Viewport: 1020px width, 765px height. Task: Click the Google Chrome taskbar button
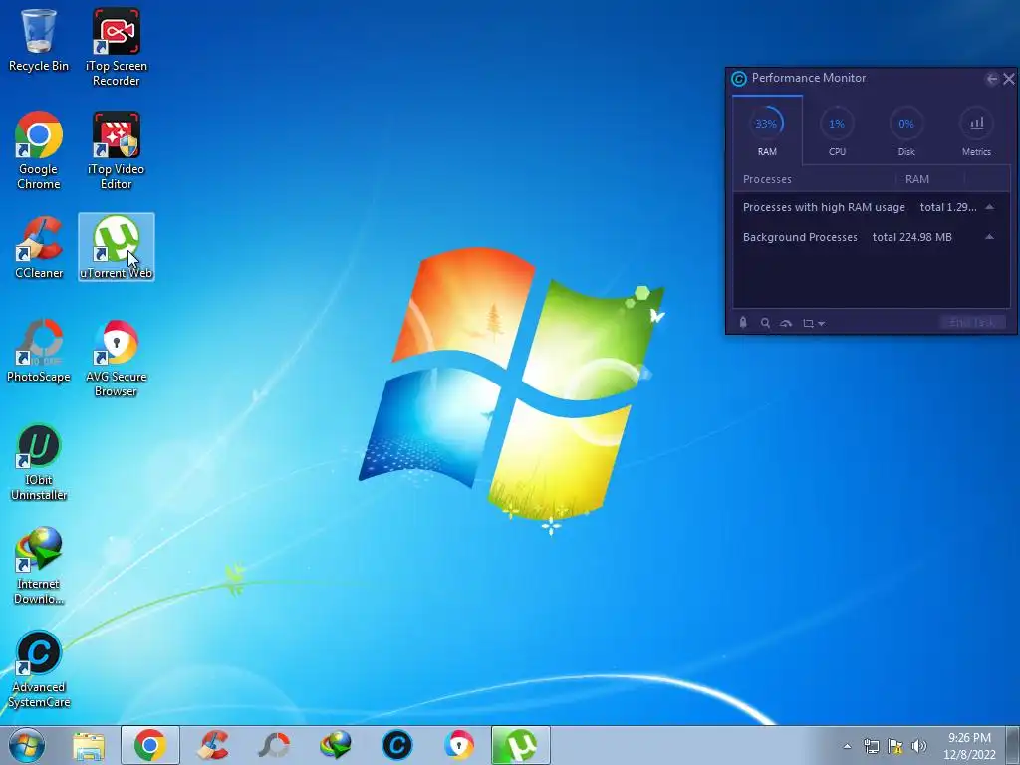(x=150, y=745)
